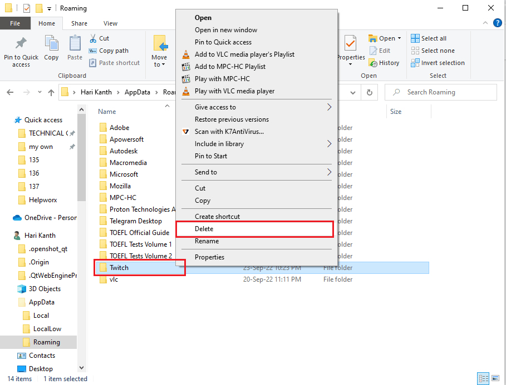Click navigation pane scrollbar down arrow
The height and width of the screenshot is (385, 506).
82,368
